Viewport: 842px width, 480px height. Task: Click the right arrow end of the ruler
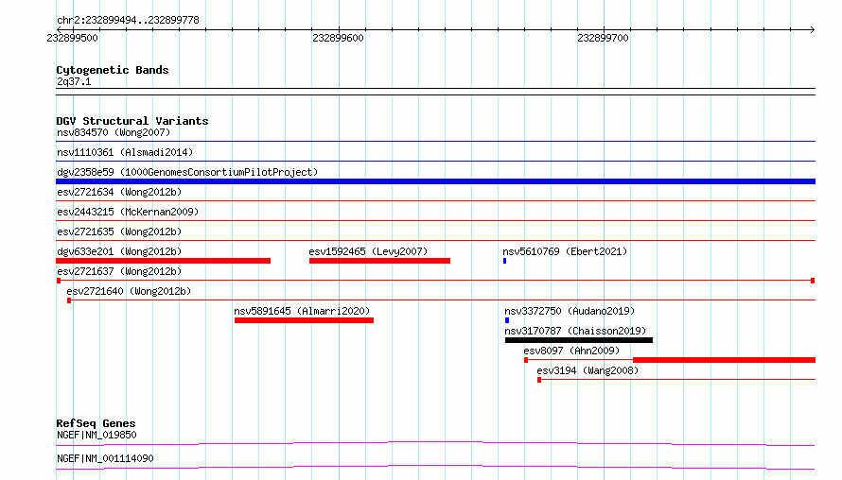click(812, 29)
